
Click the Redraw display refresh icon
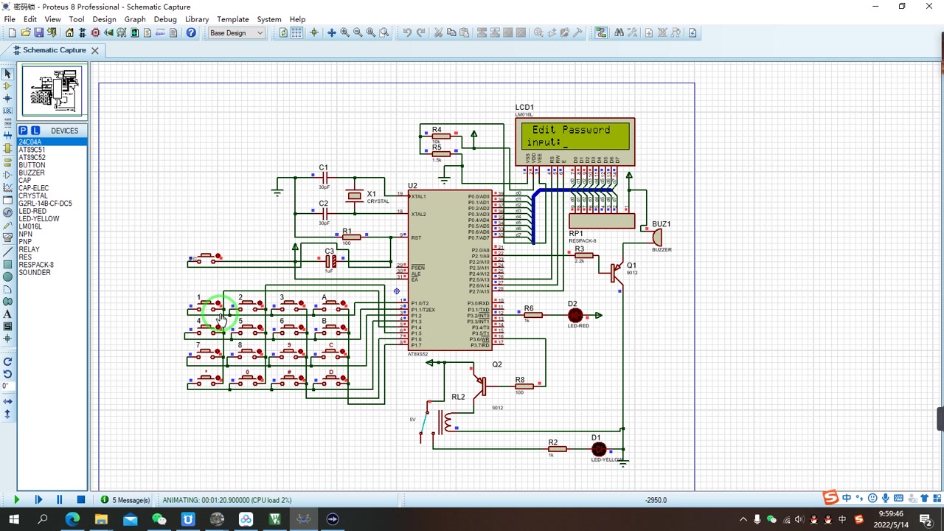pyautogui.click(x=283, y=32)
